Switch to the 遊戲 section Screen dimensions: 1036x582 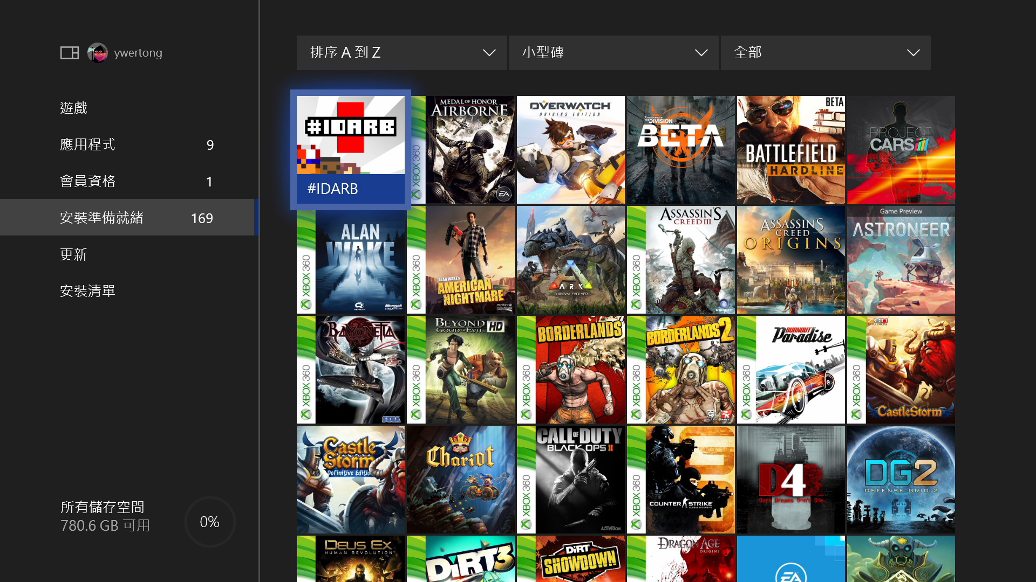tap(74, 108)
